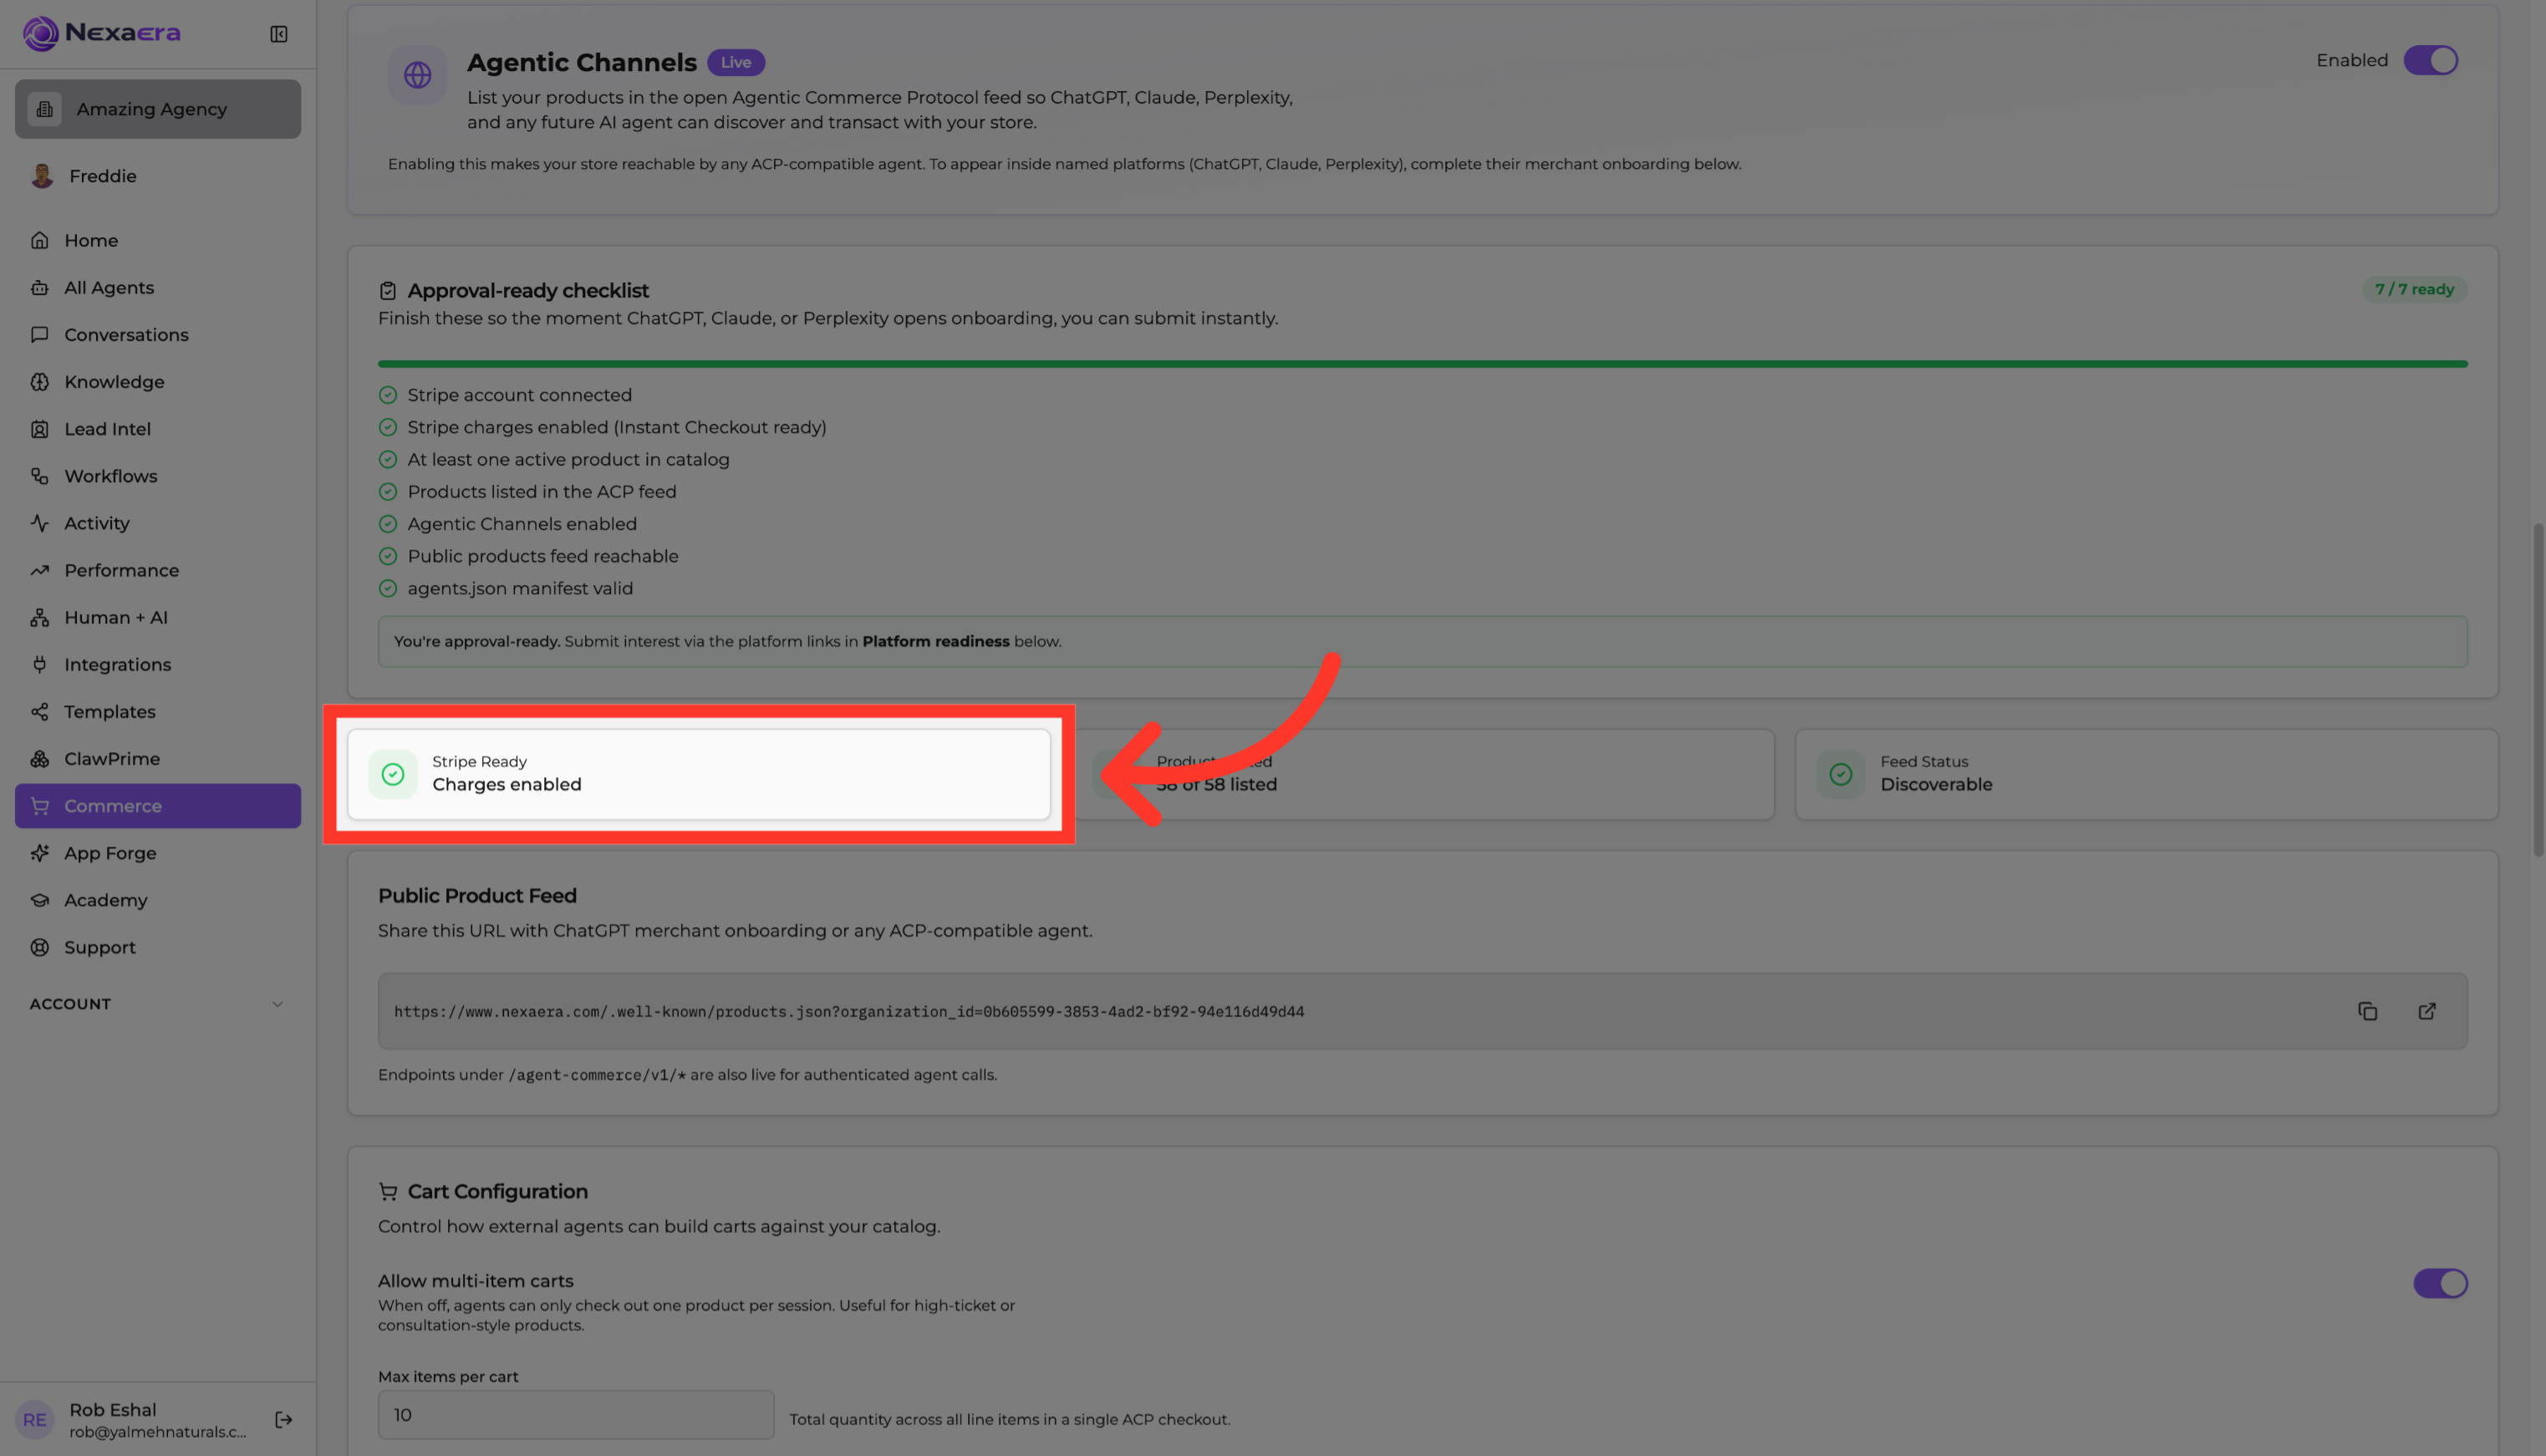The height and width of the screenshot is (1456, 2546).
Task: Click the 7 / 7 ready badge
Action: point(2414,289)
